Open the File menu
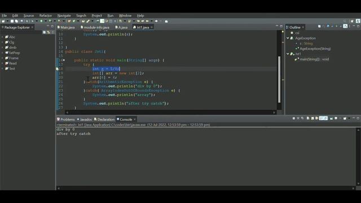 (x=4, y=16)
